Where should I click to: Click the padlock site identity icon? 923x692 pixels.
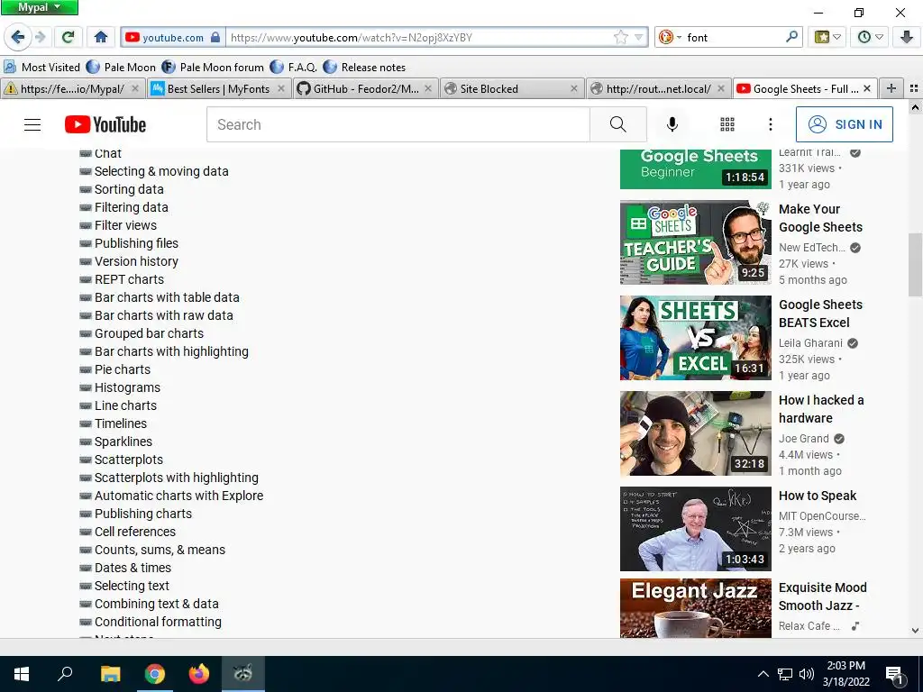pyautogui.click(x=215, y=38)
